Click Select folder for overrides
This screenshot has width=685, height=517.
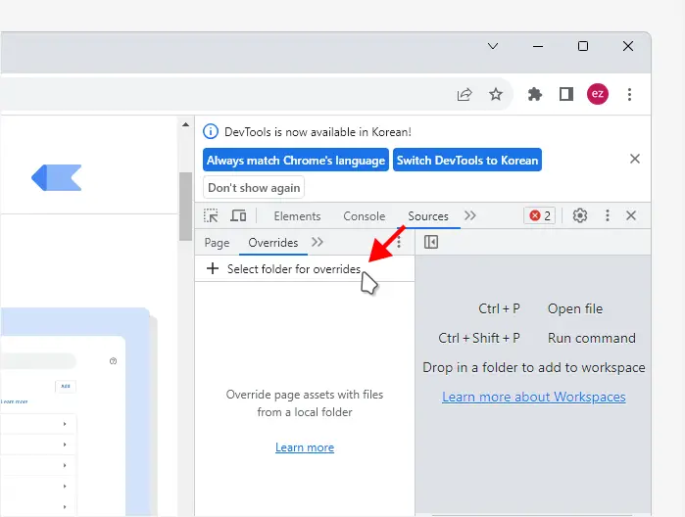294,269
